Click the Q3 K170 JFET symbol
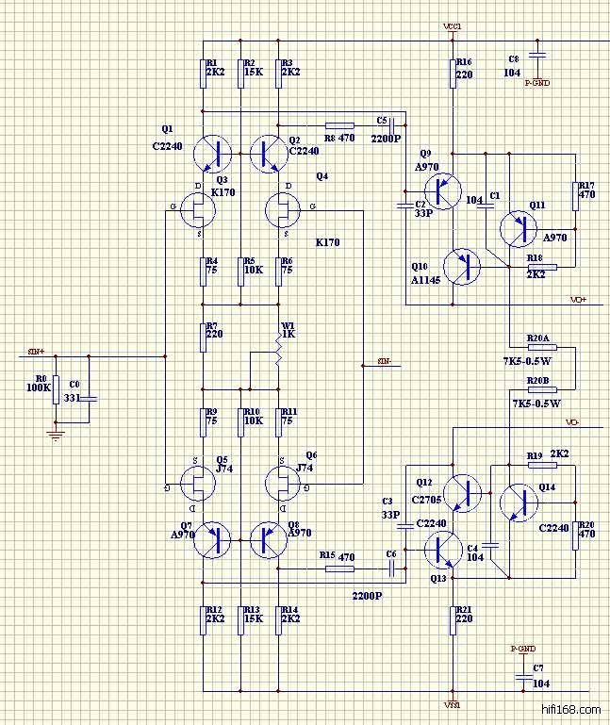 pyautogui.click(x=198, y=210)
